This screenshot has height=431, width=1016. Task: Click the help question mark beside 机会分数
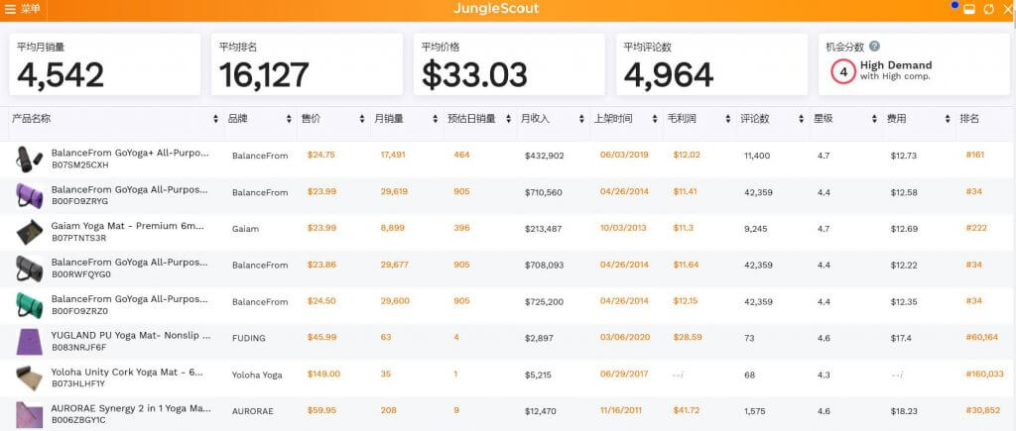875,47
